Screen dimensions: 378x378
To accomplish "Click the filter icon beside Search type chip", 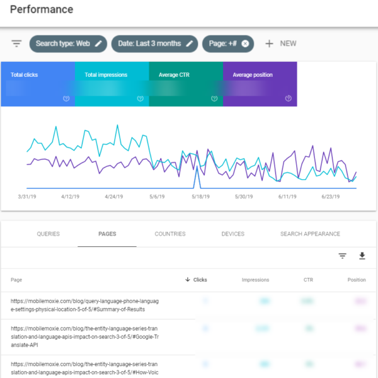I will pos(16,43).
